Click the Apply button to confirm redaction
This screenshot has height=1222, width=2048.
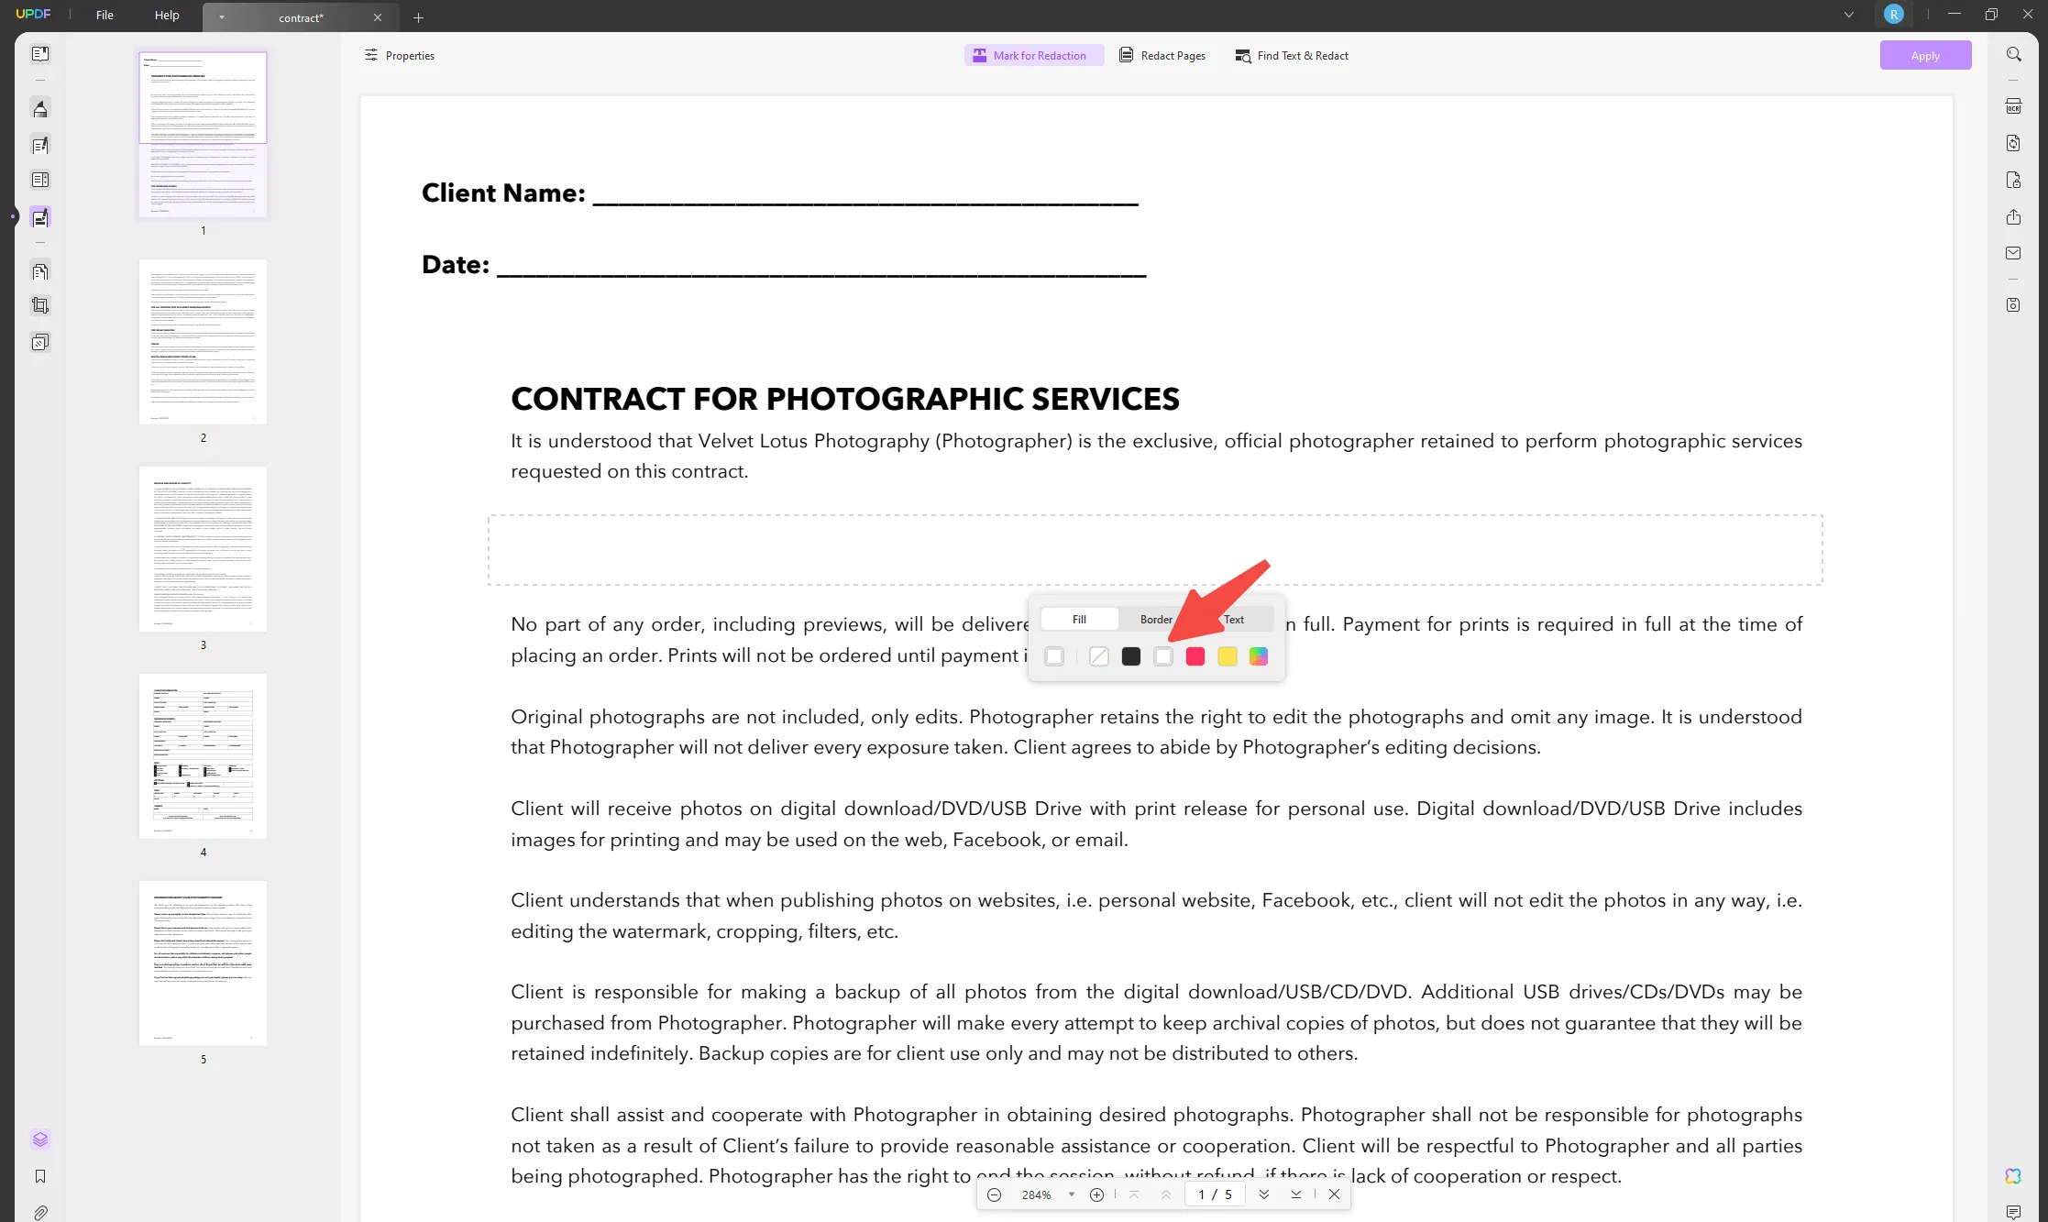click(1924, 55)
